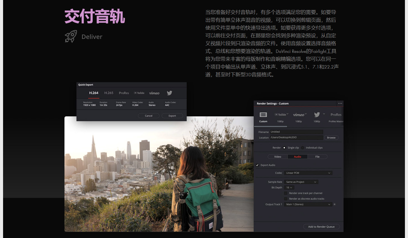Image resolution: width=408 pixels, height=238 pixels.
Task: Expand the Sample Rate dropdown
Action: click(301, 182)
